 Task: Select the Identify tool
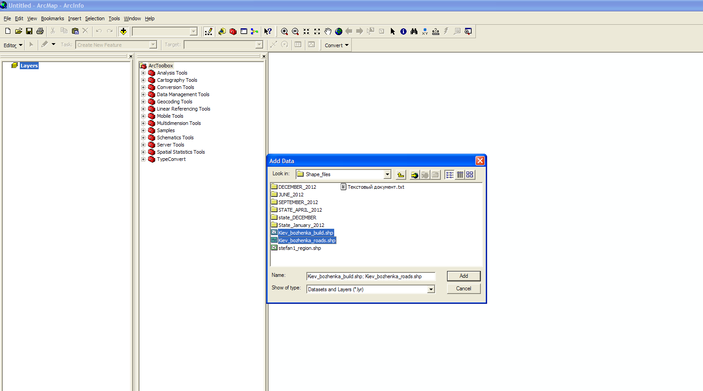(403, 31)
